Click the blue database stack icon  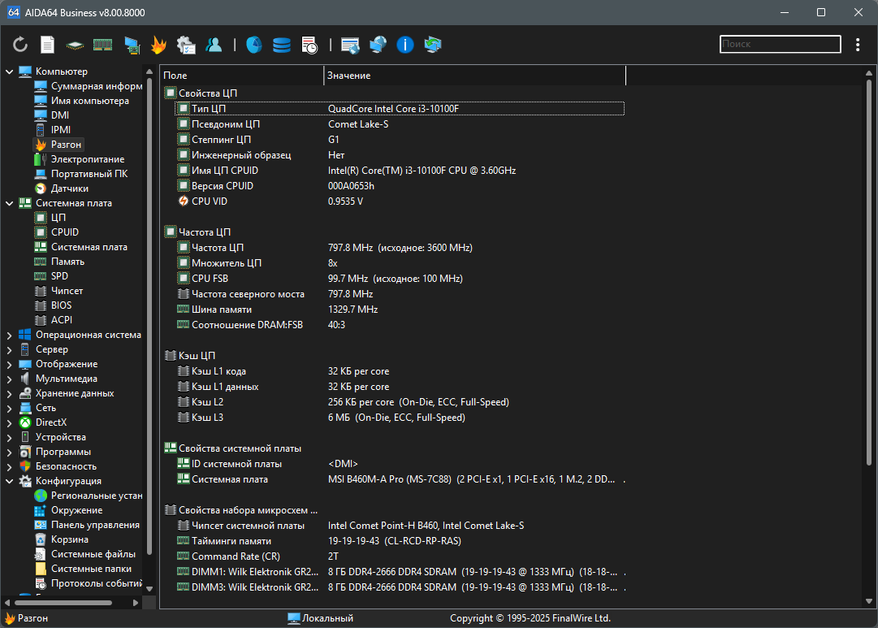(282, 45)
